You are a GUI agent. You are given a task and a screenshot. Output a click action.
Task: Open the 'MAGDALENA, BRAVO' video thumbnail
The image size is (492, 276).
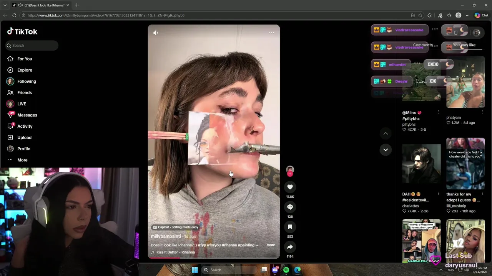(x=422, y=241)
